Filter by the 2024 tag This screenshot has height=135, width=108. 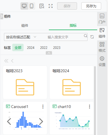tap(31, 48)
